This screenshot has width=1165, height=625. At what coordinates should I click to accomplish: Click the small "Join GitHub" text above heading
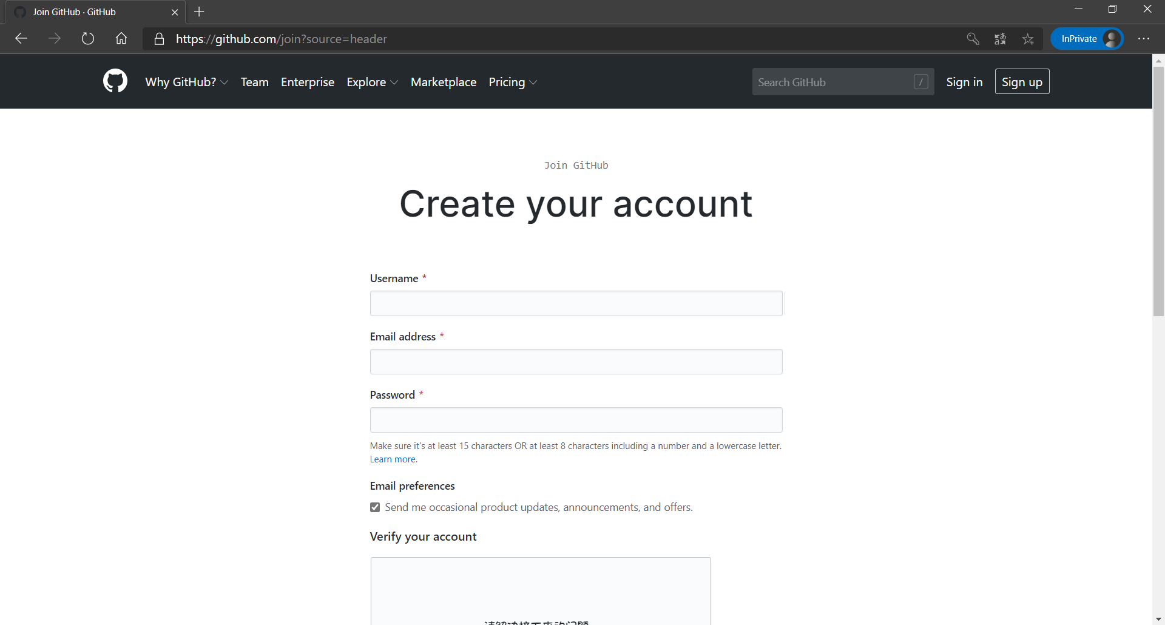click(576, 165)
